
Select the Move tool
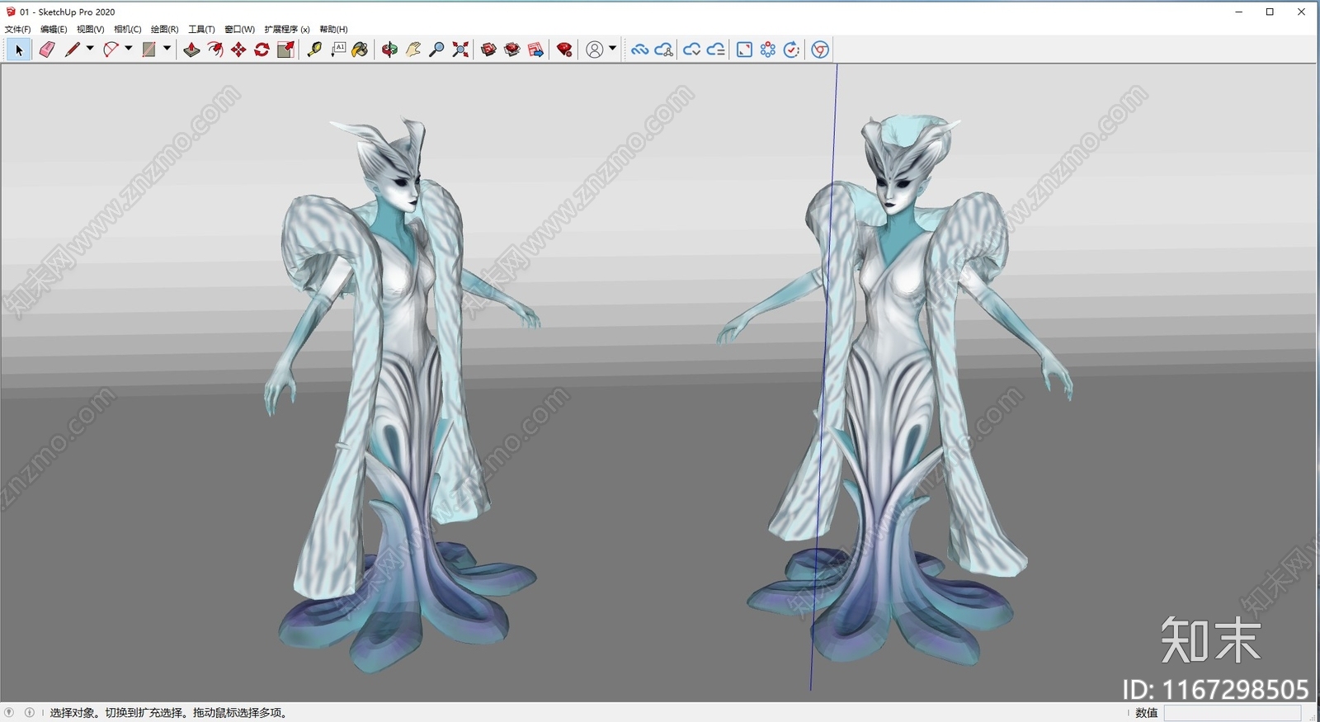tap(238, 50)
